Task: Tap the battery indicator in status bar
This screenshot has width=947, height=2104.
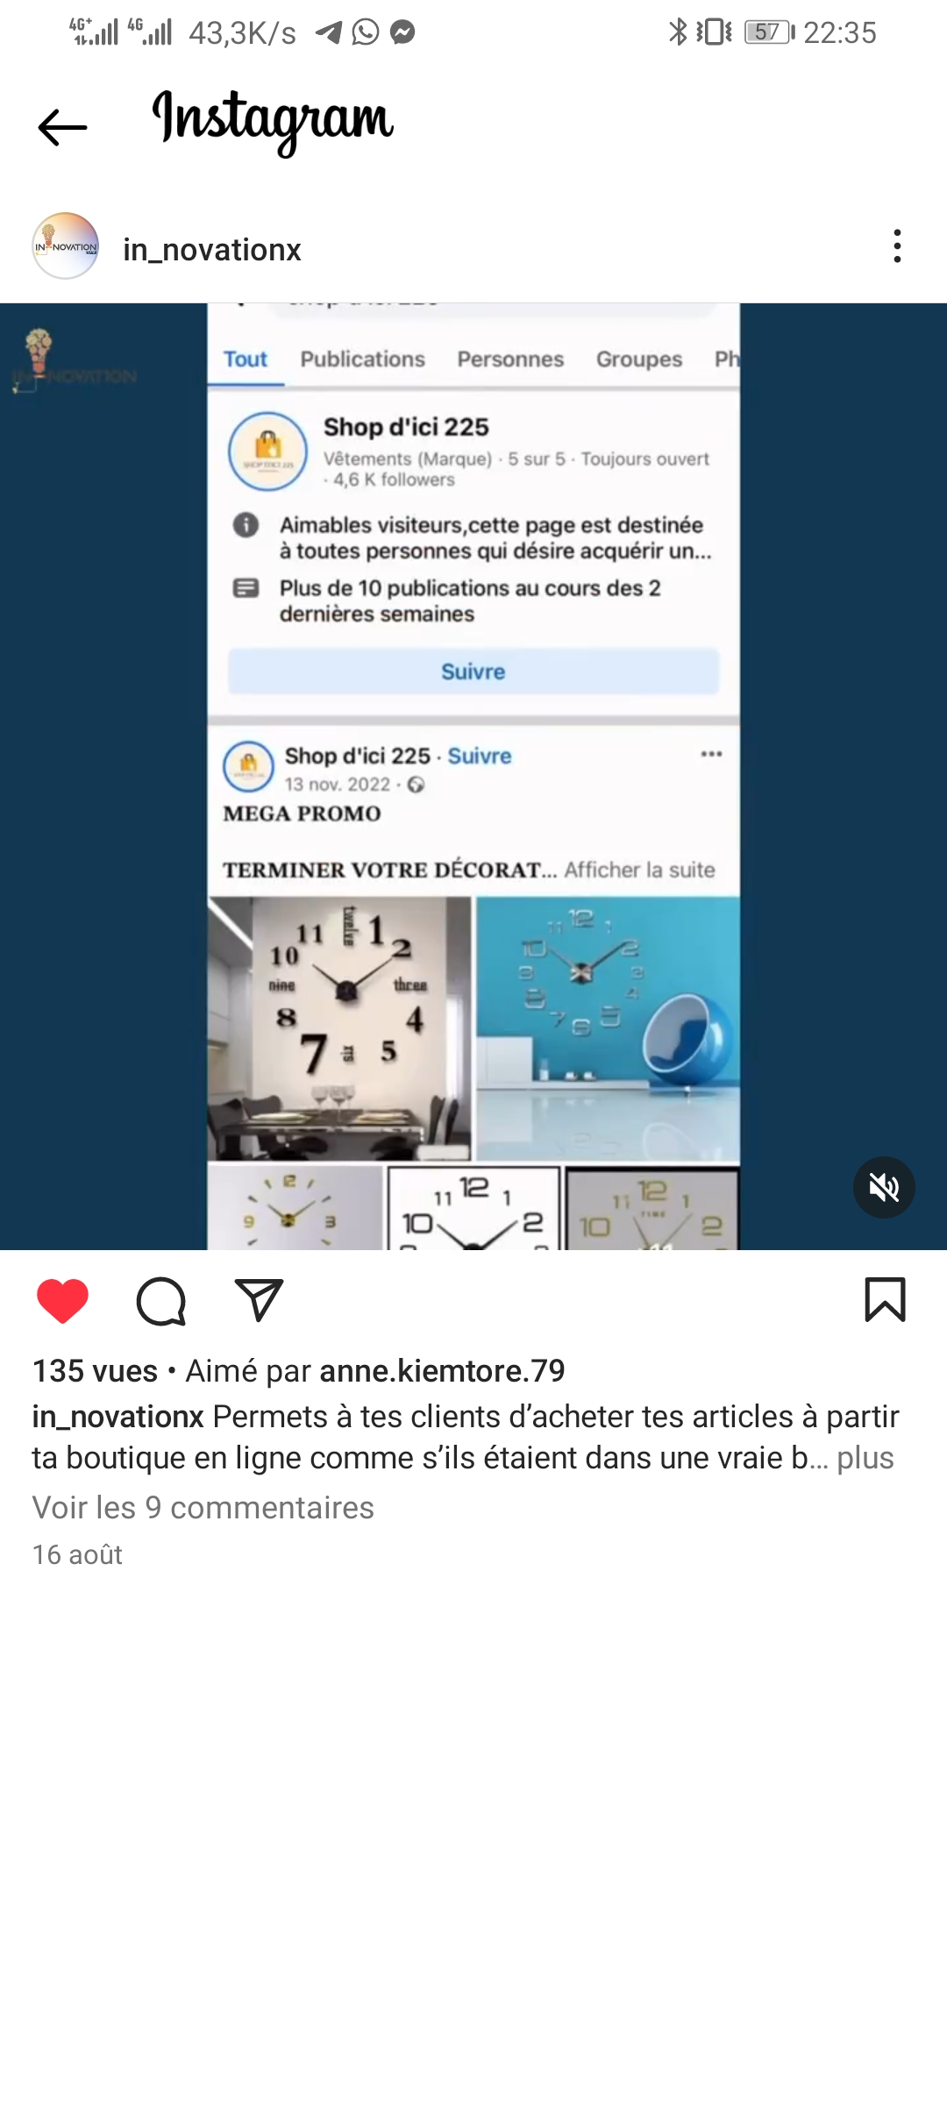Action: [x=769, y=32]
